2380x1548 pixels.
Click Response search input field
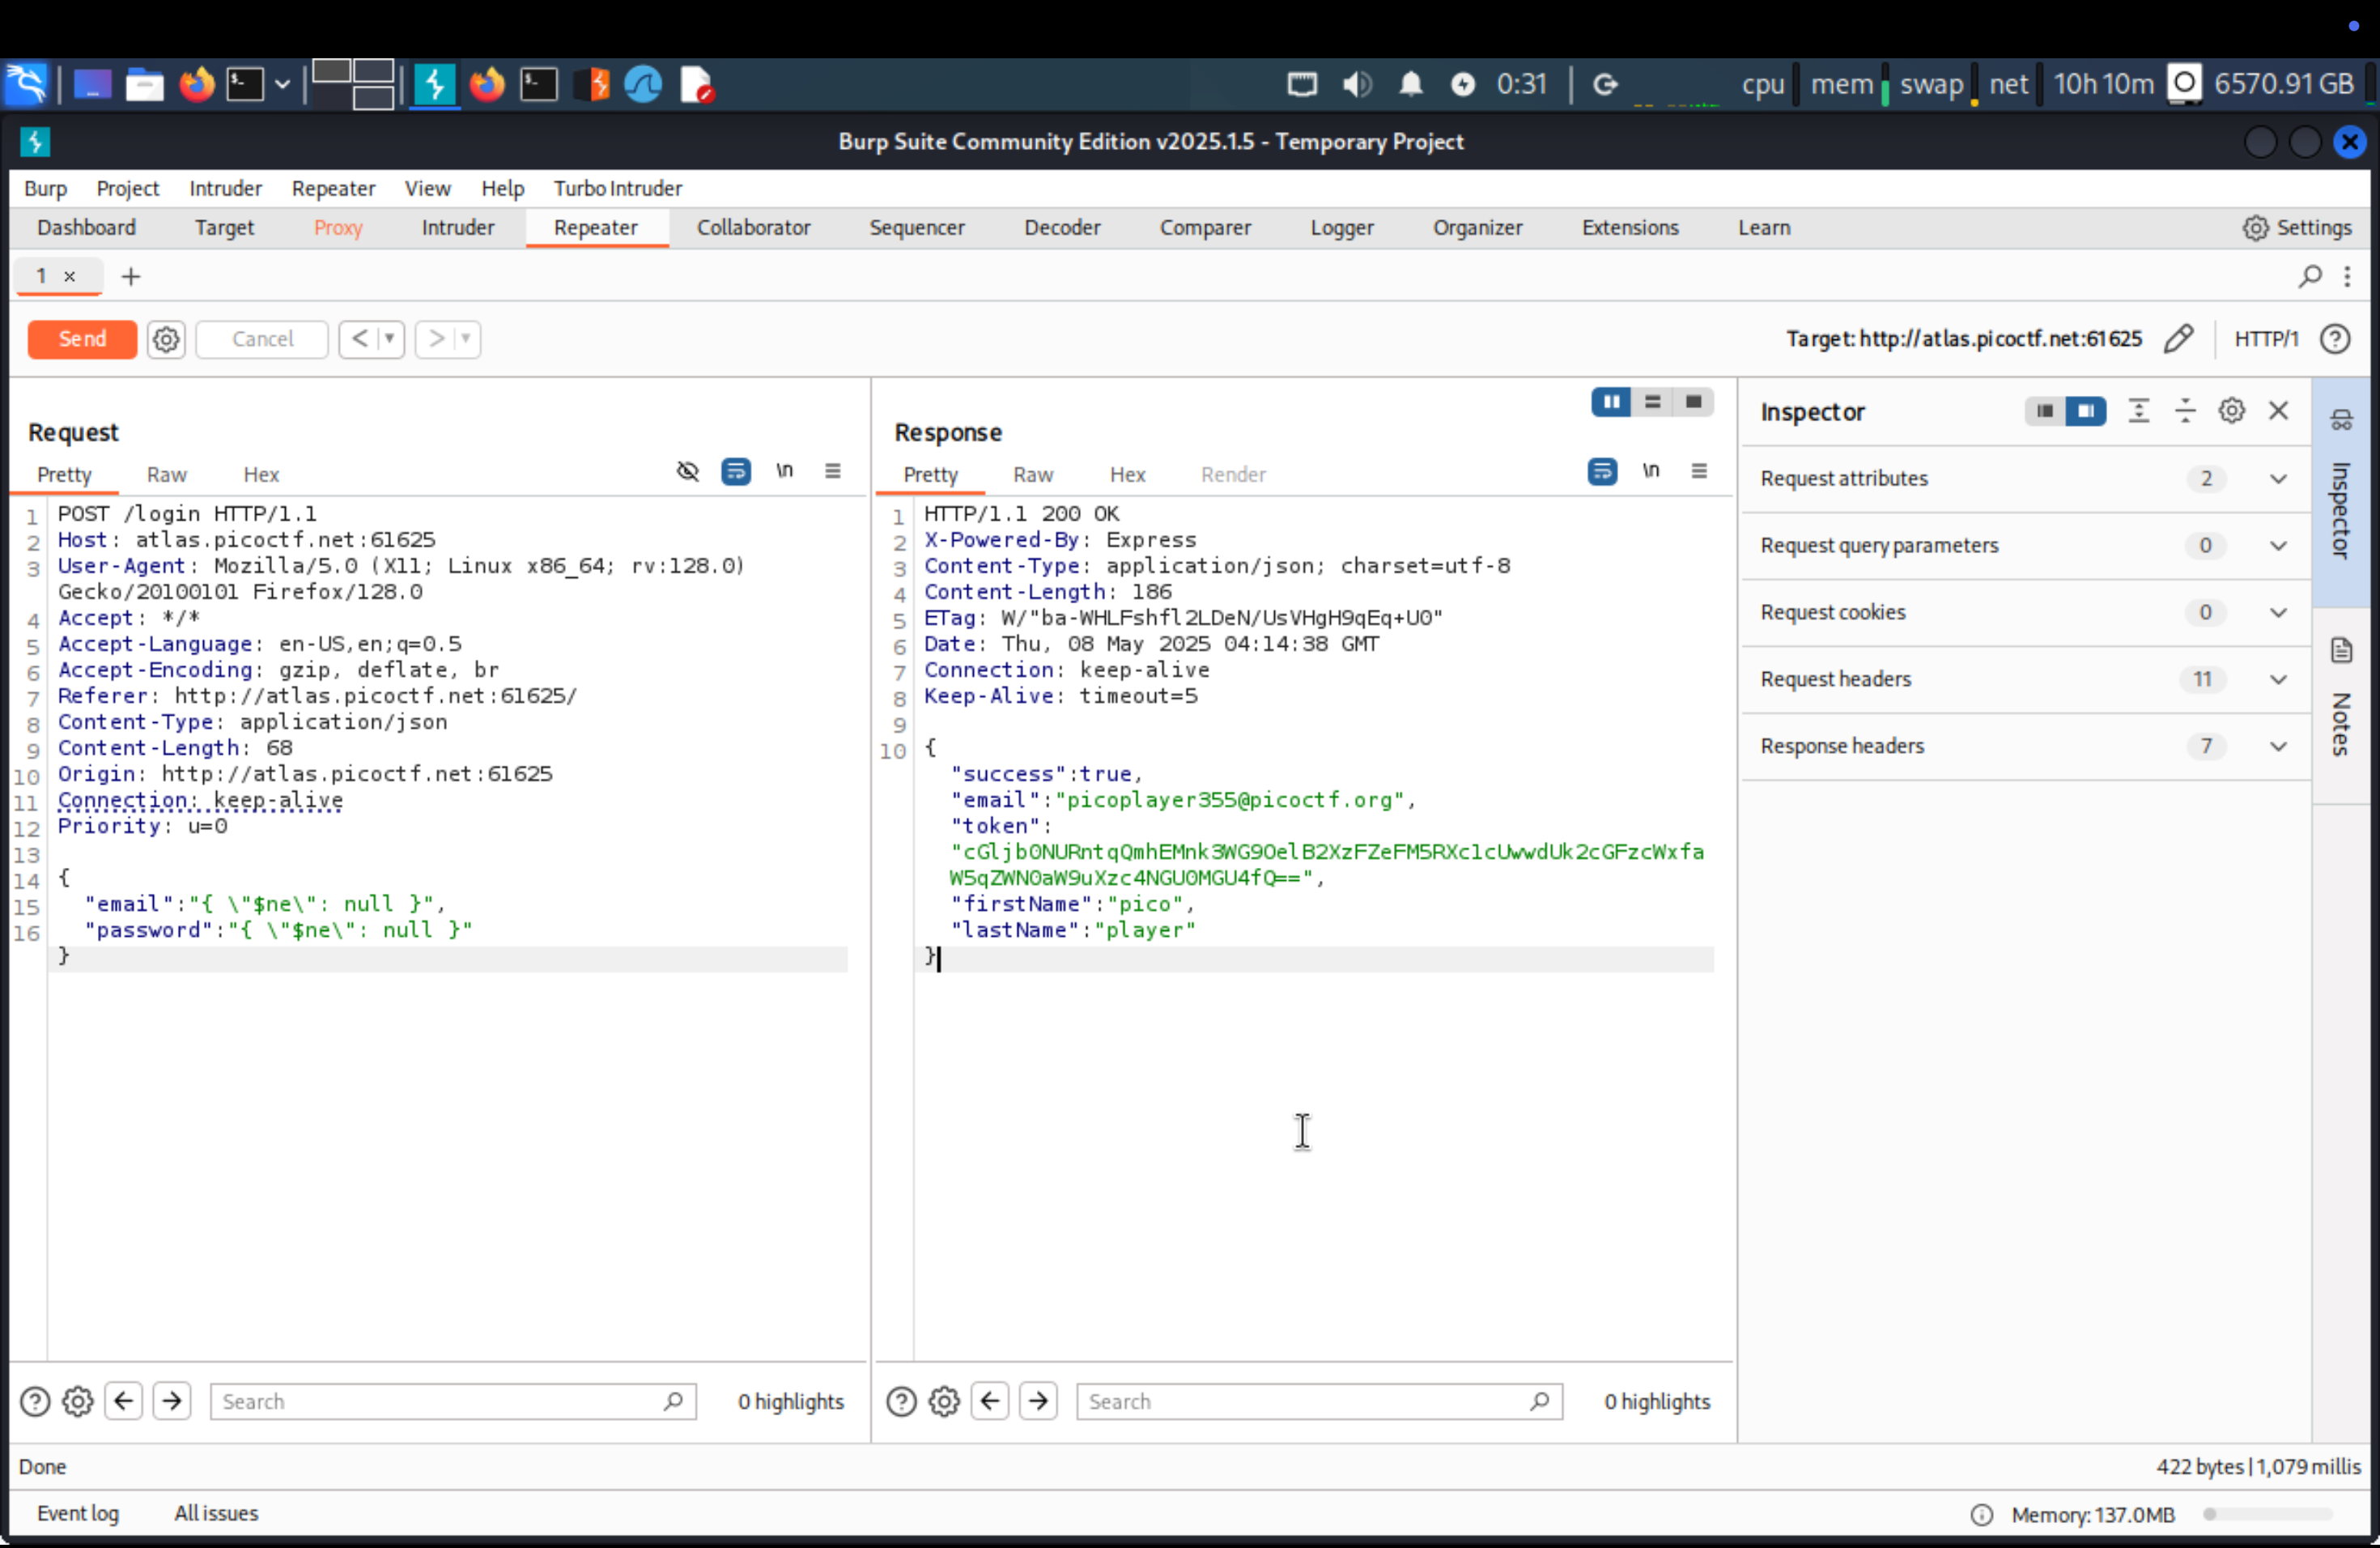1319,1402
